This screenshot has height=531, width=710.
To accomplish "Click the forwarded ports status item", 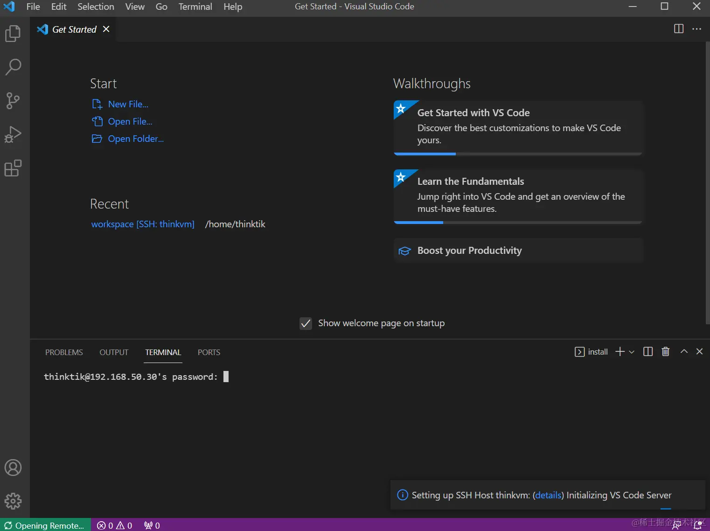I will click(x=152, y=525).
